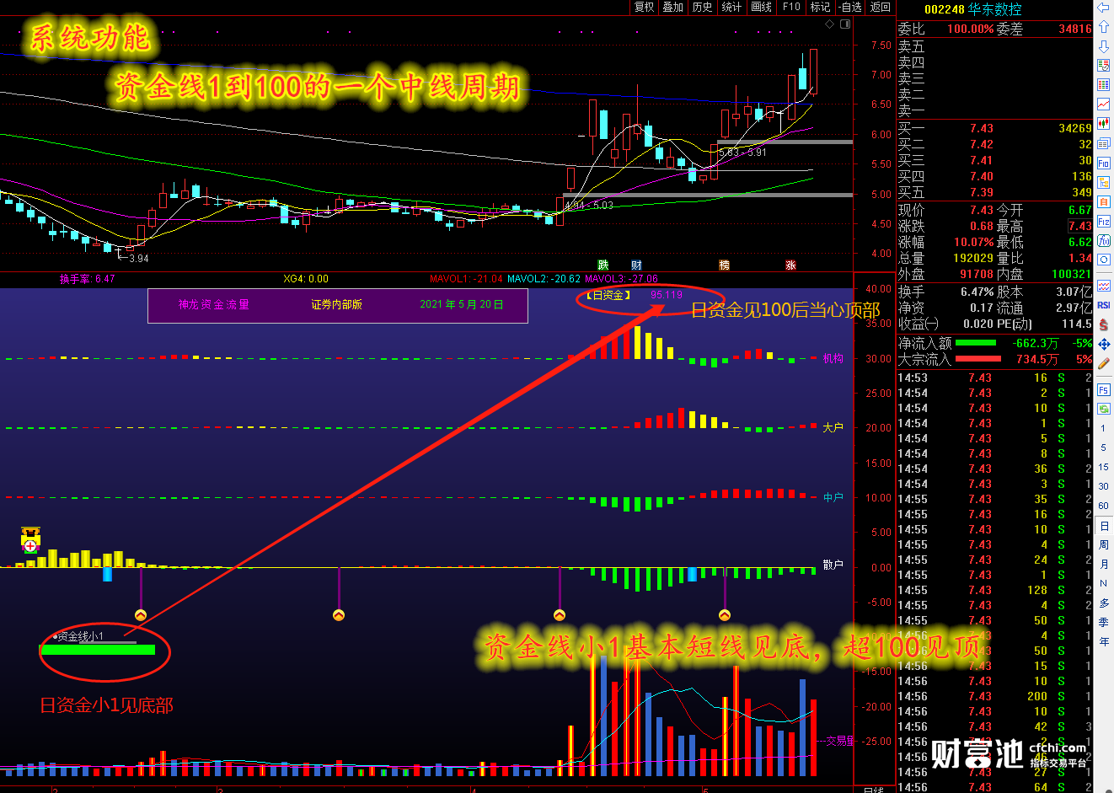Open the 画线 drawing menu

point(761,7)
